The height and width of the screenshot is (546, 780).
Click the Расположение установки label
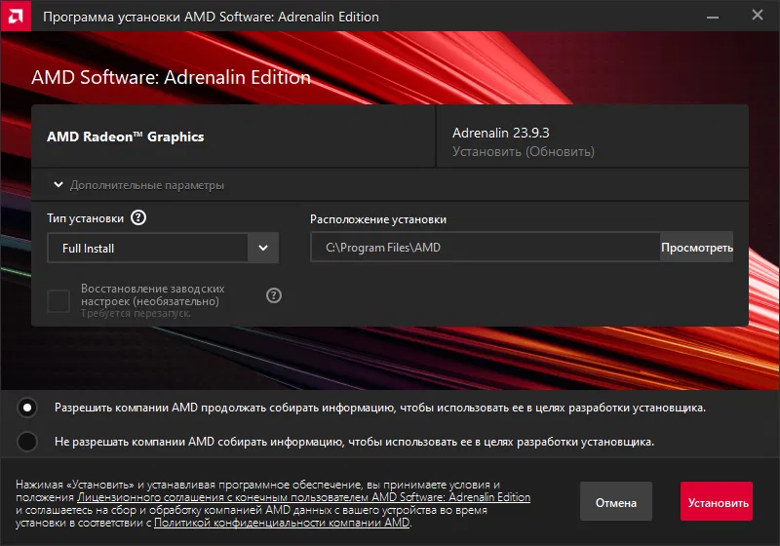point(378,219)
